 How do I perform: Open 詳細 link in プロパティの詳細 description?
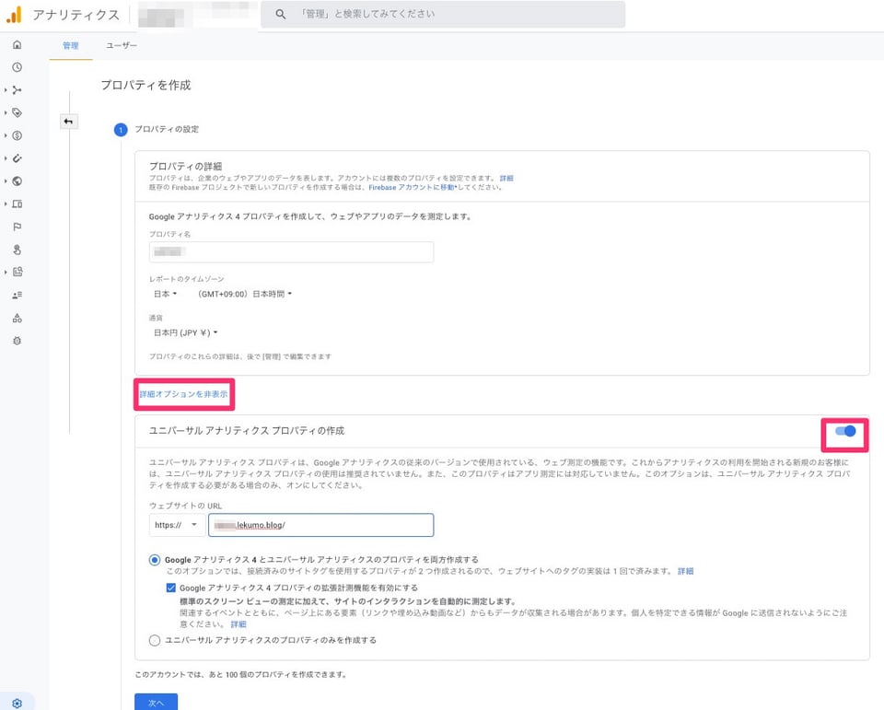click(506, 179)
